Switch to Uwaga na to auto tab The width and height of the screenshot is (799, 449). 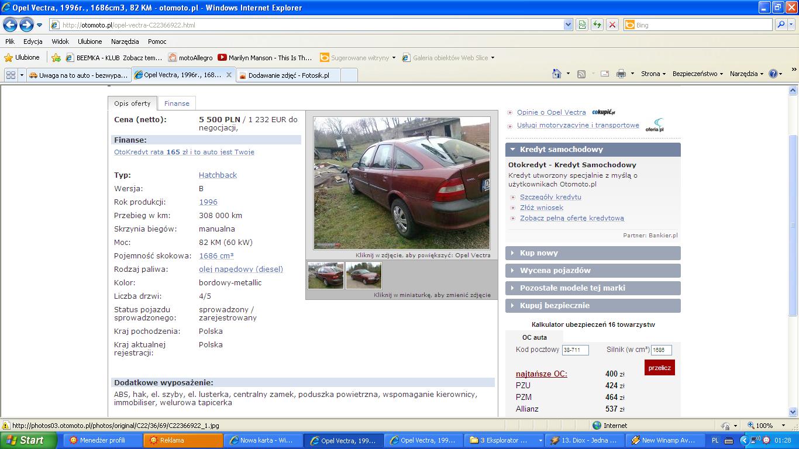click(78, 75)
